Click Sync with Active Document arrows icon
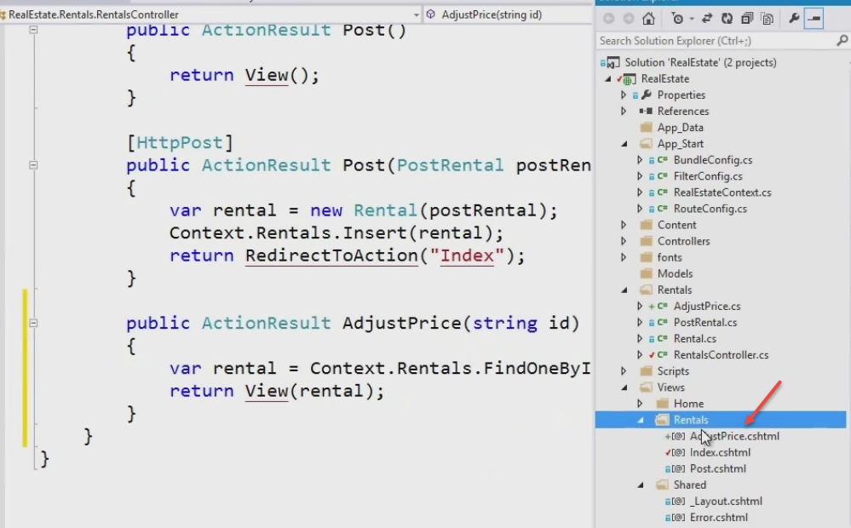The height and width of the screenshot is (528, 851). (x=707, y=19)
